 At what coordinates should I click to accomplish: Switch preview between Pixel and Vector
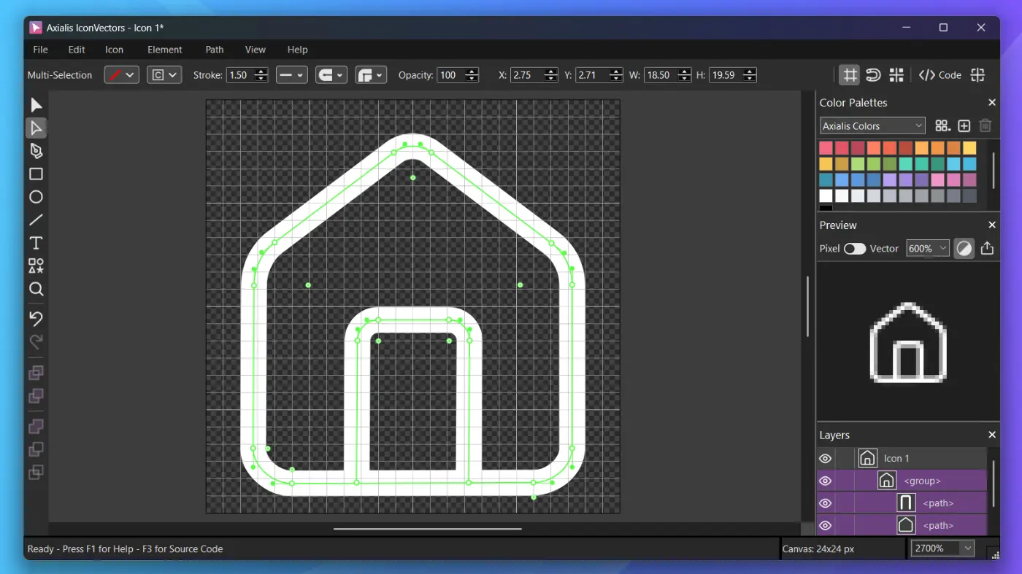855,249
